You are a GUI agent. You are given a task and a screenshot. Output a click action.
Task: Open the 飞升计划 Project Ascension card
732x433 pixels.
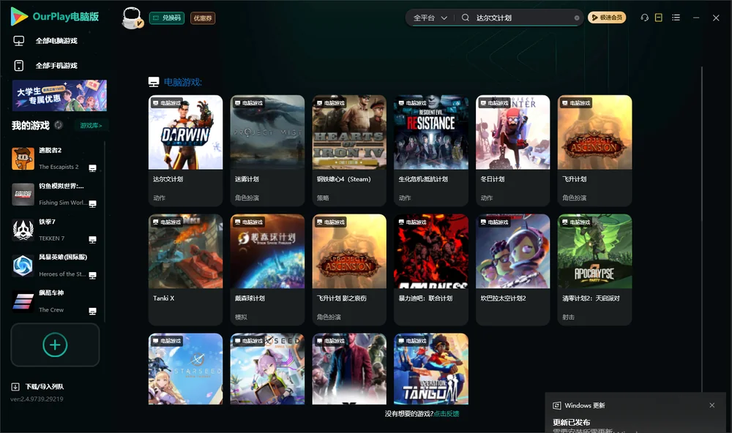tap(594, 150)
